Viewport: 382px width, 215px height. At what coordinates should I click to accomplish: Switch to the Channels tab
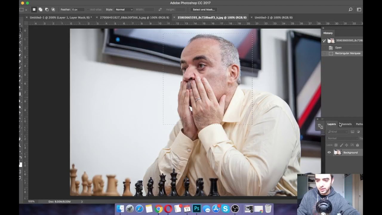(345, 124)
